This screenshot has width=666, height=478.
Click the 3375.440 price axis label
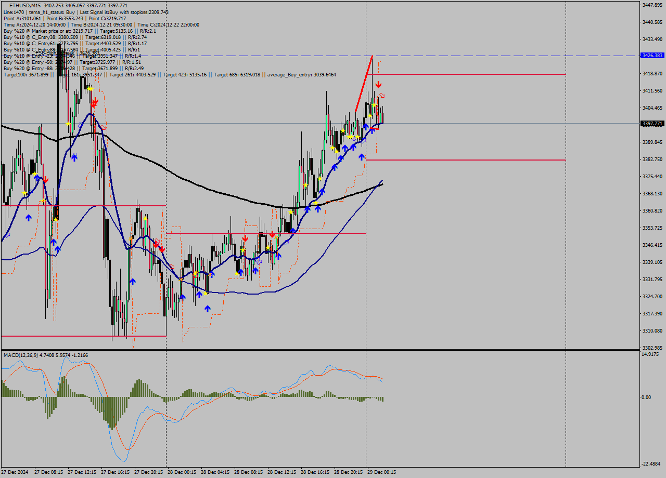click(652, 176)
